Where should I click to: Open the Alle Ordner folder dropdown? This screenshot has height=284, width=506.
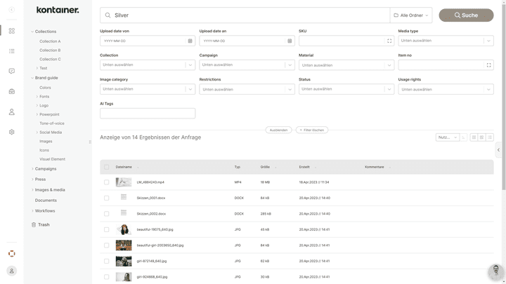pyautogui.click(x=411, y=15)
